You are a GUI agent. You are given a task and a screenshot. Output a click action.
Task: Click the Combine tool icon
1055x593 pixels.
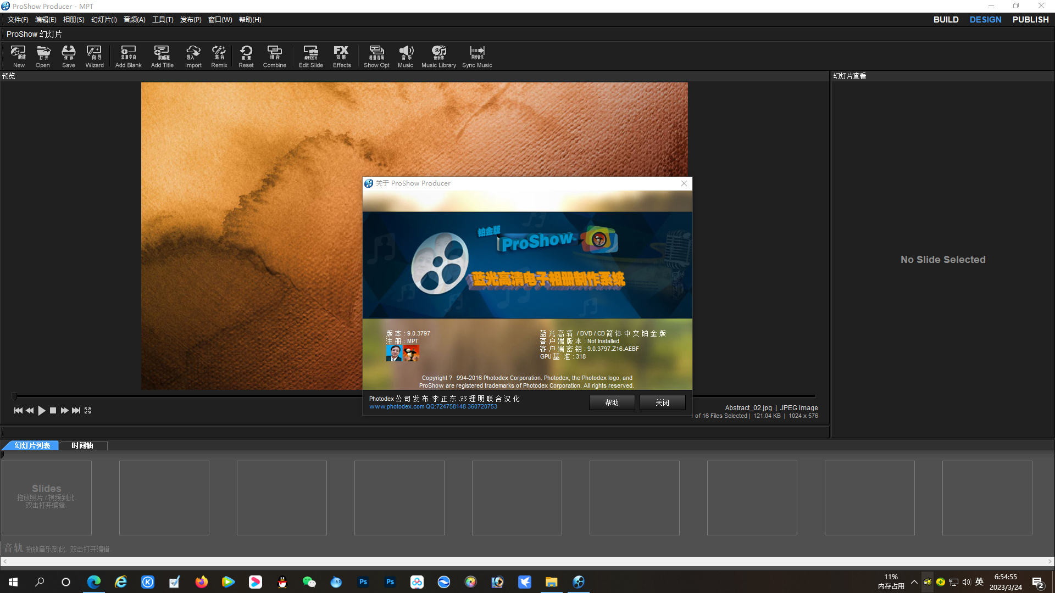point(275,56)
